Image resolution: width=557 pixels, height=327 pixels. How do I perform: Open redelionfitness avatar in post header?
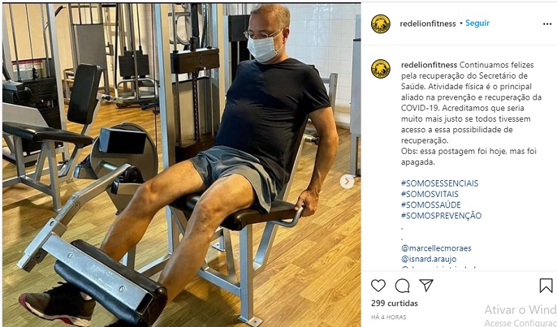[381, 24]
